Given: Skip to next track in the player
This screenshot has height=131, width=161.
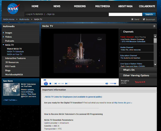Looking at the screenshot, I should coord(66,83).
